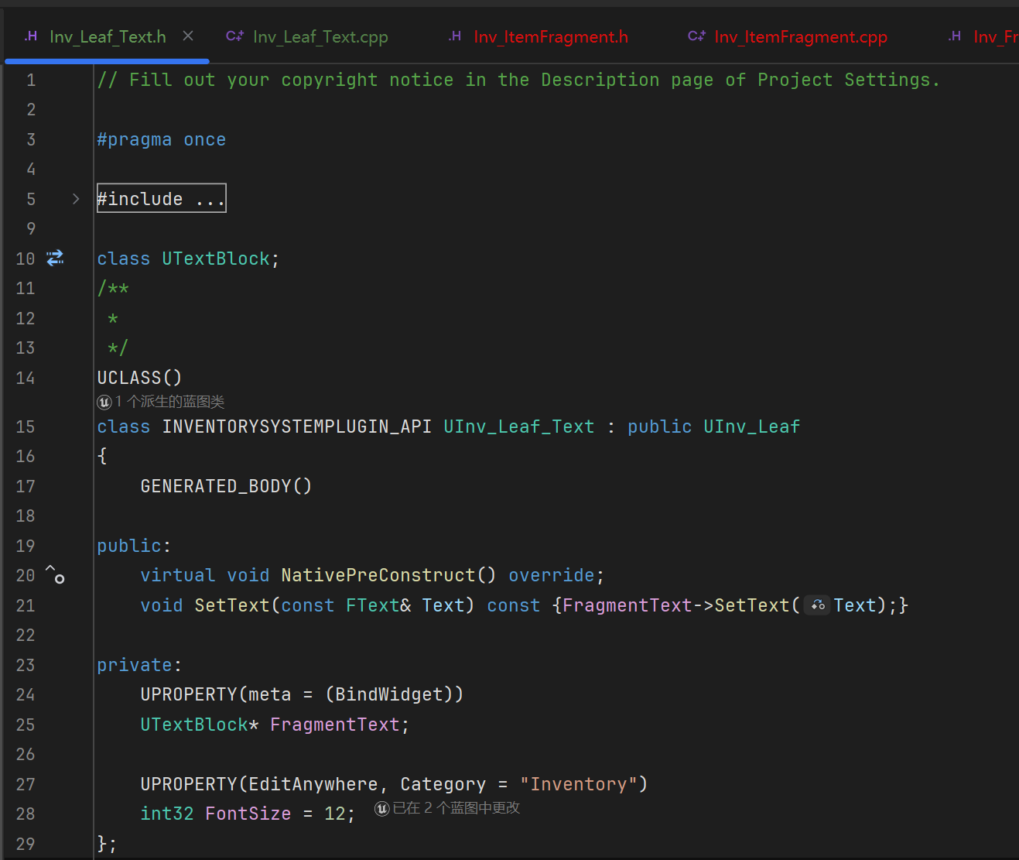
Task: Click FragmentText declaration on line 25
Action: click(334, 725)
